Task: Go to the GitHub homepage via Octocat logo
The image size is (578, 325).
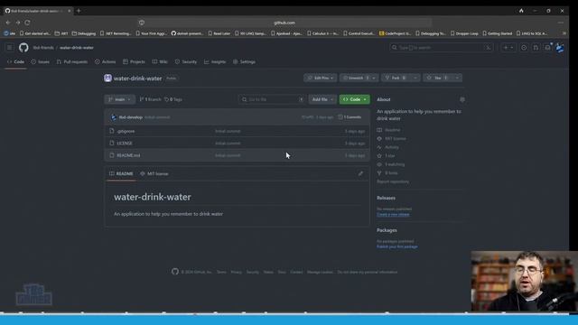Action: coord(23,48)
